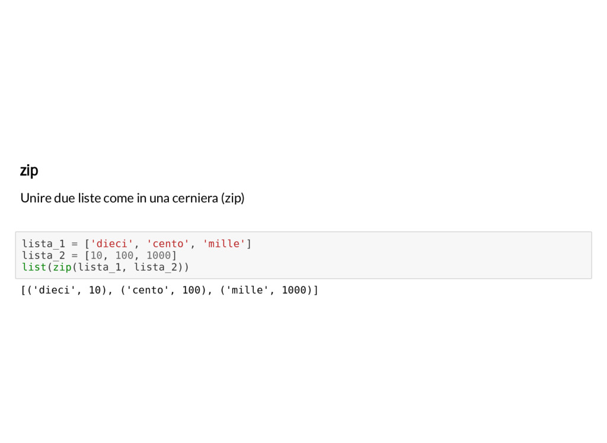The image size is (607, 443).
Task: Click the red string 'mille' in code
Action: coord(224,244)
